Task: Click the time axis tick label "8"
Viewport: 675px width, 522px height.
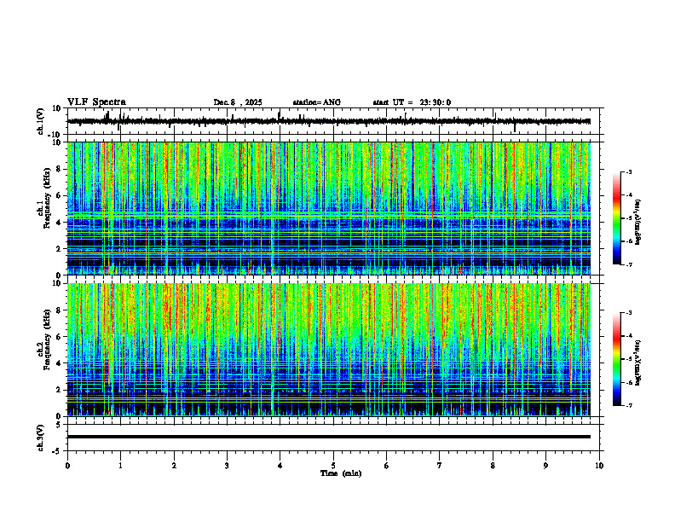Action: 493,466
